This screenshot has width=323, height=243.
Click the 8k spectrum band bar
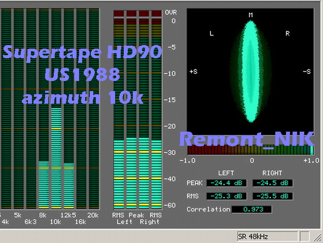(44, 185)
